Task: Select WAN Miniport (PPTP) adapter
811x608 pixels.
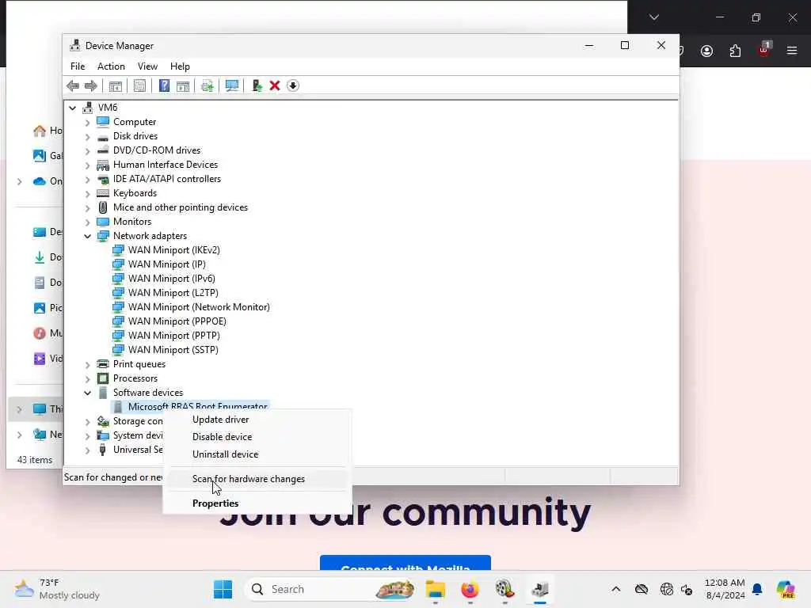Action: click(173, 336)
